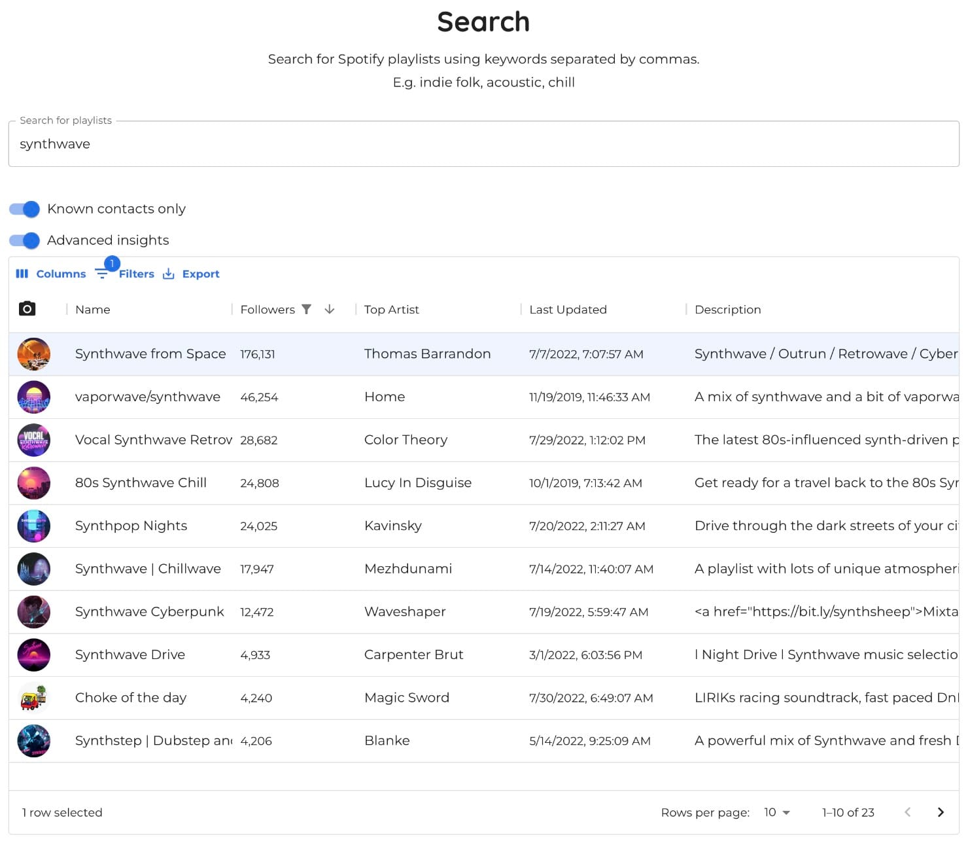This screenshot has height=843, width=968.
Task: Disable the Advanced insights switch
Action: click(x=25, y=241)
